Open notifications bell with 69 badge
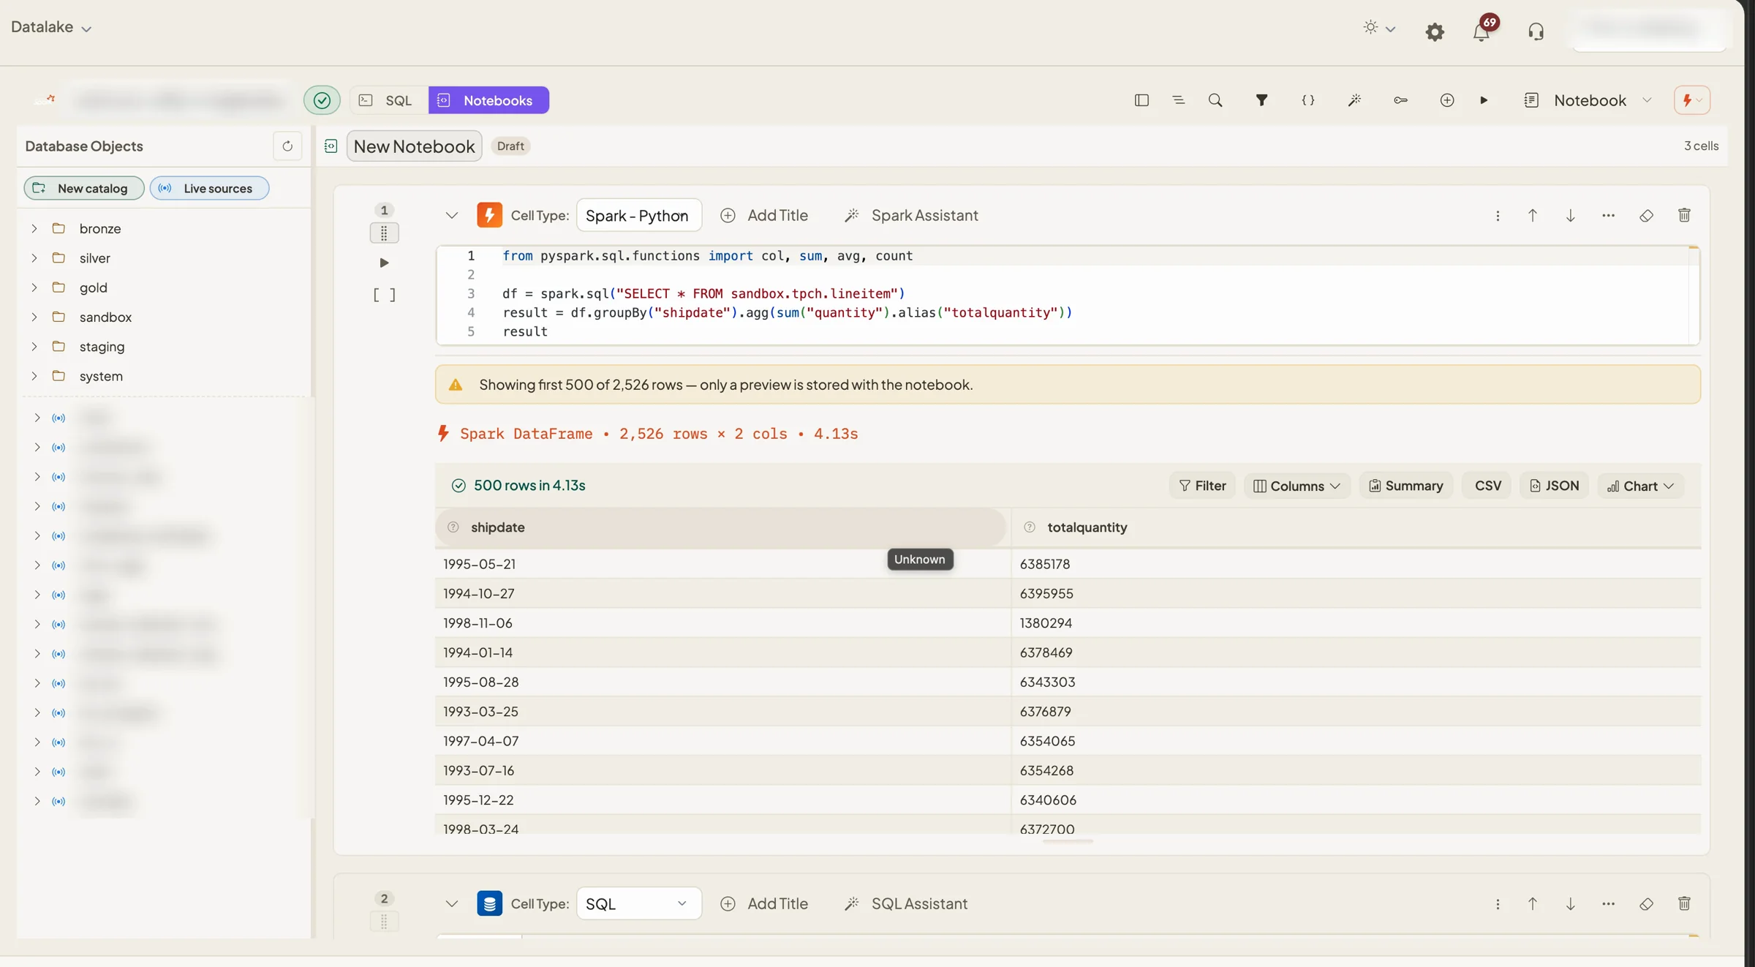 pos(1483,30)
